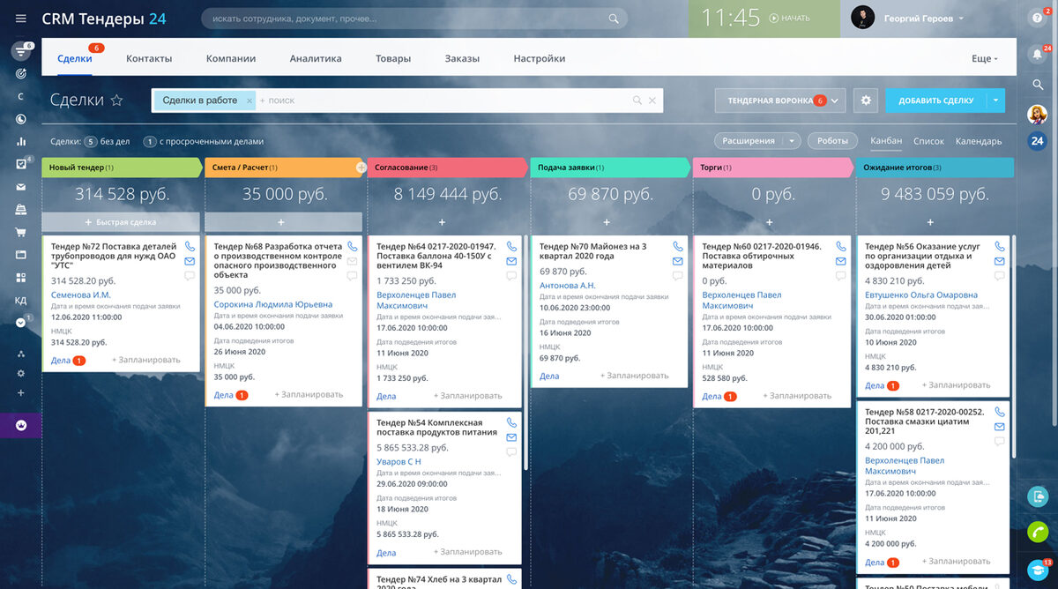This screenshot has height=589, width=1058.
Task: Expand the Тендерная воронка funnel dropdown
Action: [x=834, y=101]
